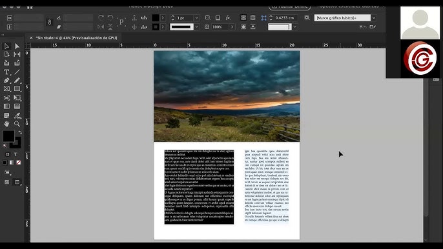The height and width of the screenshot is (249, 443).
Task: Apply the black color button
Action: click(x=5, y=163)
